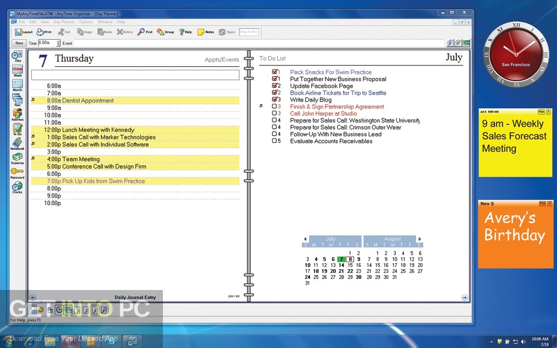The image size is (557, 348).
Task: Open Week view from sidebar
Action: (x=18, y=71)
